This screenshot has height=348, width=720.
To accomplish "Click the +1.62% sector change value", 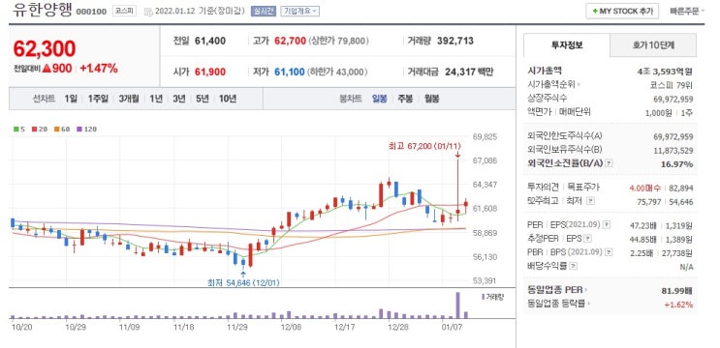I will tap(678, 304).
